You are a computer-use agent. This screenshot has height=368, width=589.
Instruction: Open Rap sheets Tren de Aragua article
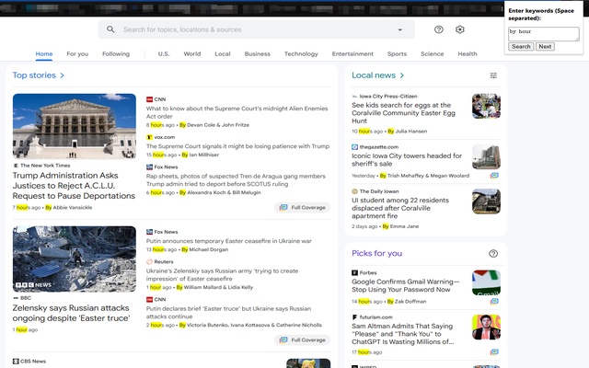236,180
